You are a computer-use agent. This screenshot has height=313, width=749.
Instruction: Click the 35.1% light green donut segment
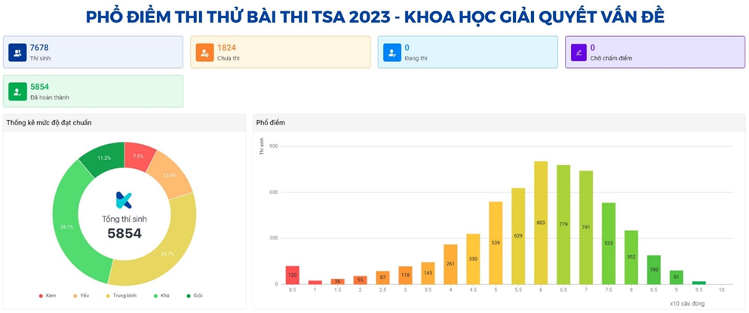67,226
